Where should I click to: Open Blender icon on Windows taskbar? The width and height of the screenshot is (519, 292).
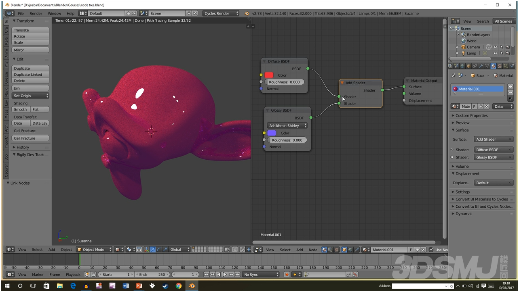(192, 286)
